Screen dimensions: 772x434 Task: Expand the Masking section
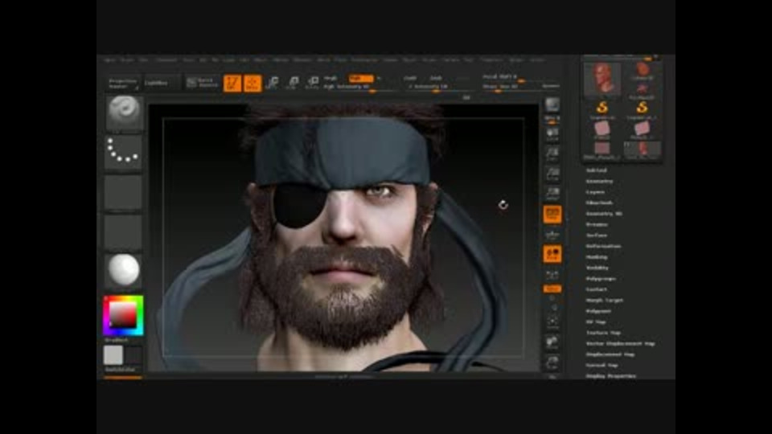pos(597,257)
